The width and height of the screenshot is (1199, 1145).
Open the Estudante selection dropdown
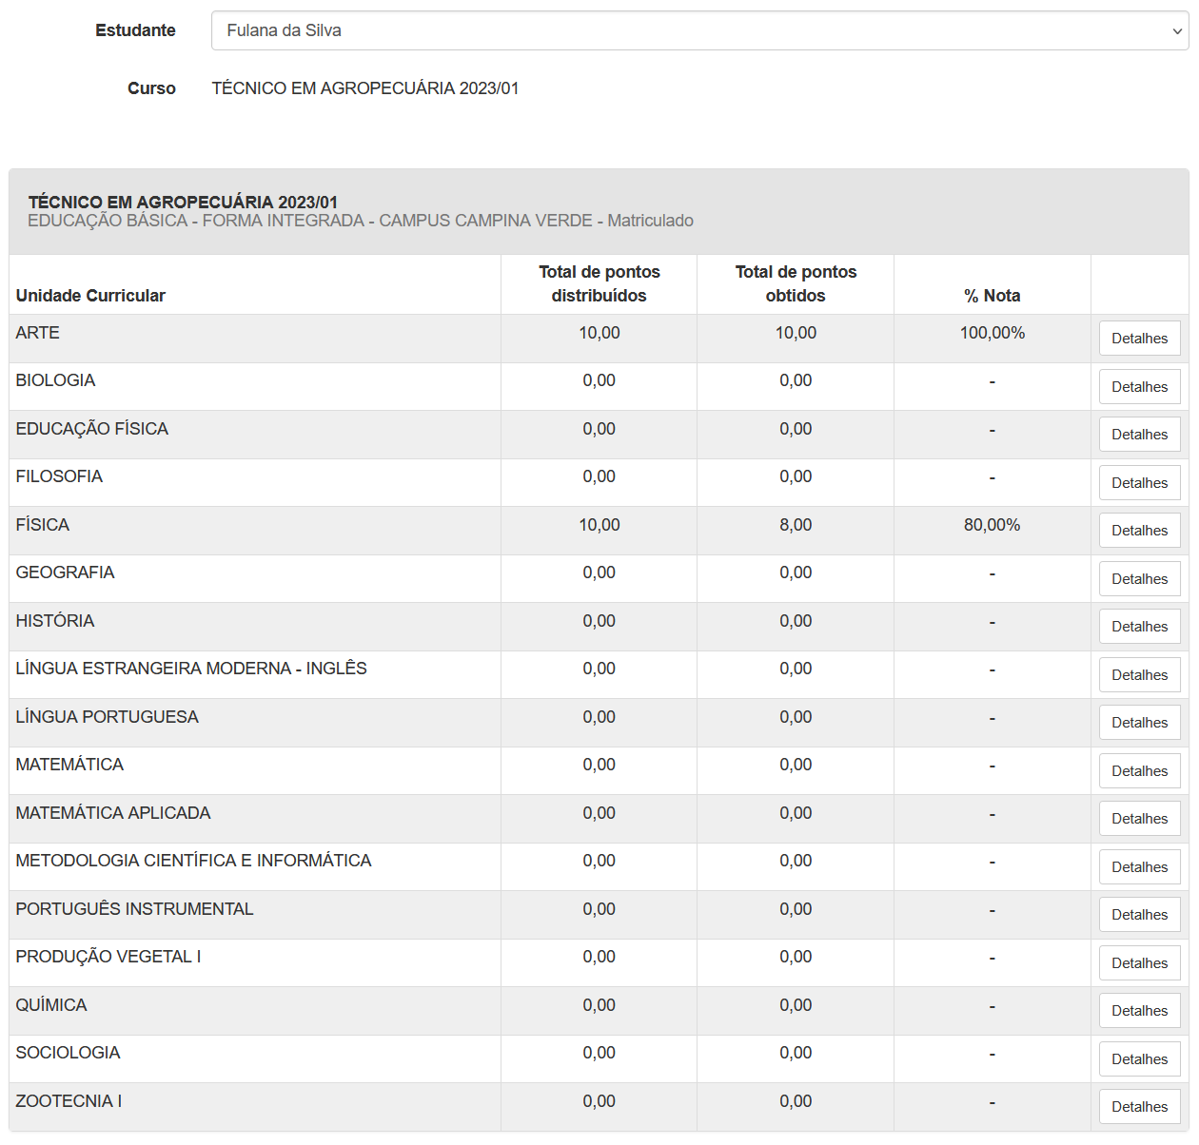pyautogui.click(x=695, y=29)
